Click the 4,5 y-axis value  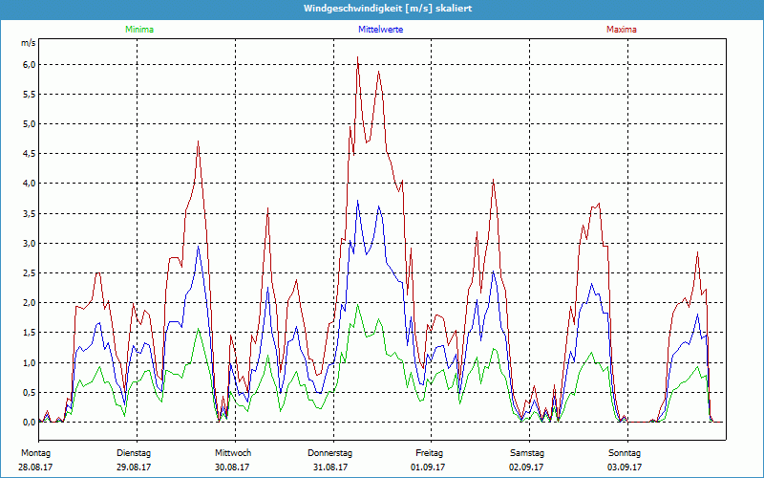28,154
